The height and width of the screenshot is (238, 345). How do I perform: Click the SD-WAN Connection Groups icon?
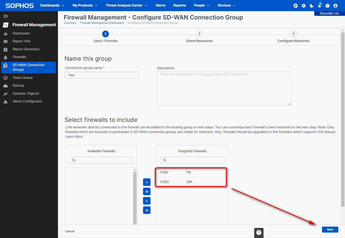click(5, 66)
